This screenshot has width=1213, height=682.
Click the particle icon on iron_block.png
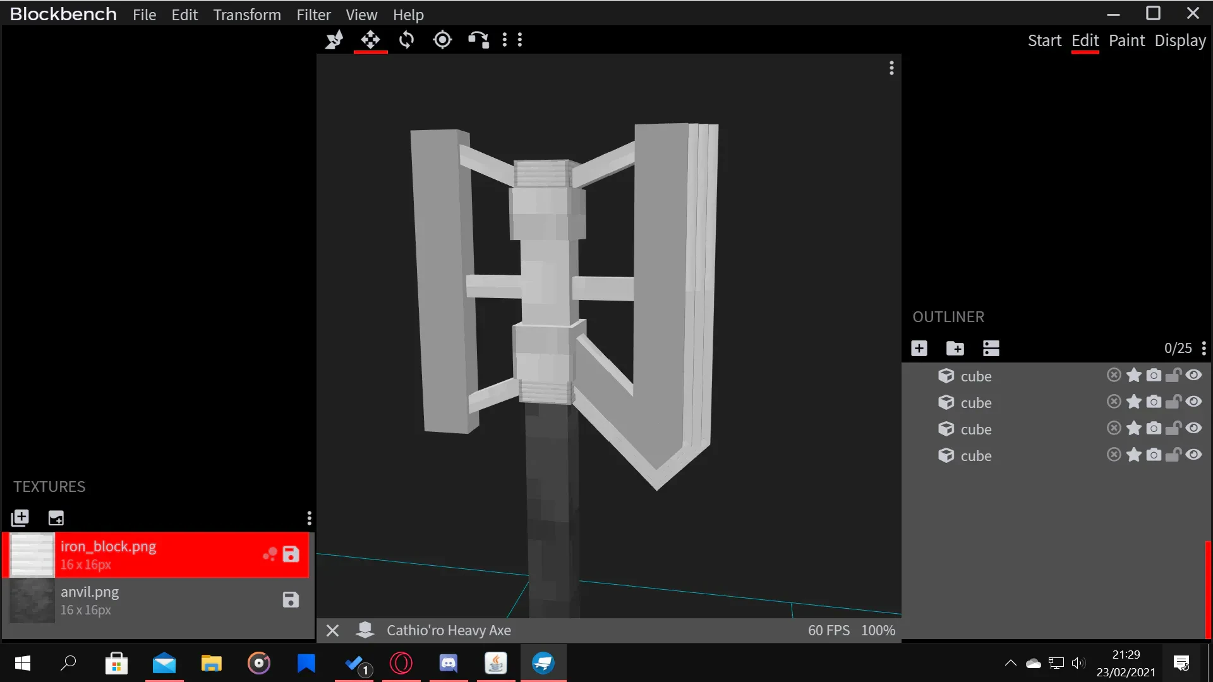point(270,554)
